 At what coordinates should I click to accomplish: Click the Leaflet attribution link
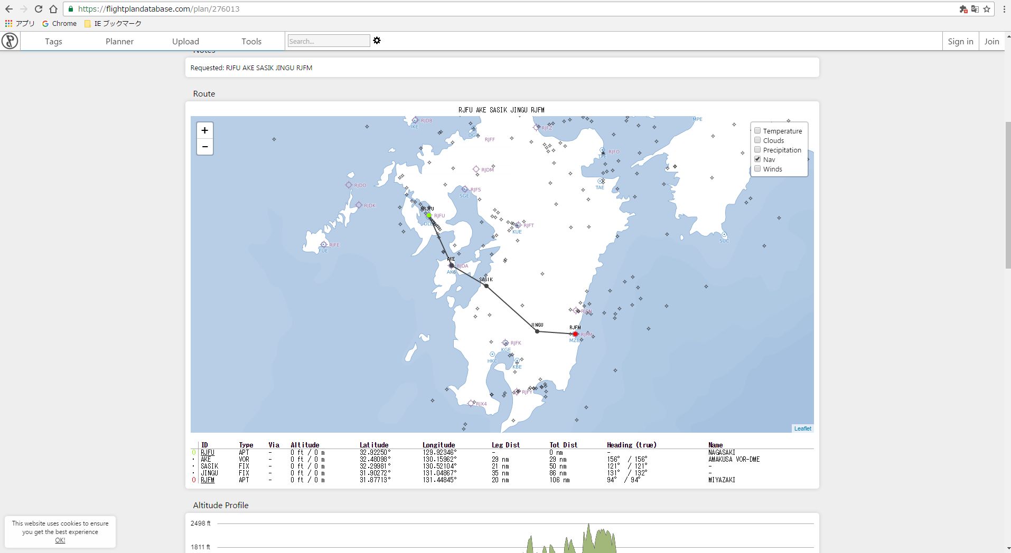pos(802,428)
